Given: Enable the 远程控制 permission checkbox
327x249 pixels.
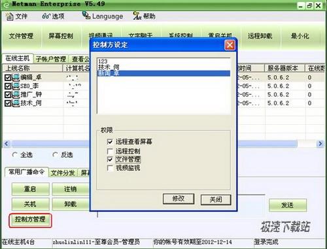Looking at the screenshot, I should 110,151.
